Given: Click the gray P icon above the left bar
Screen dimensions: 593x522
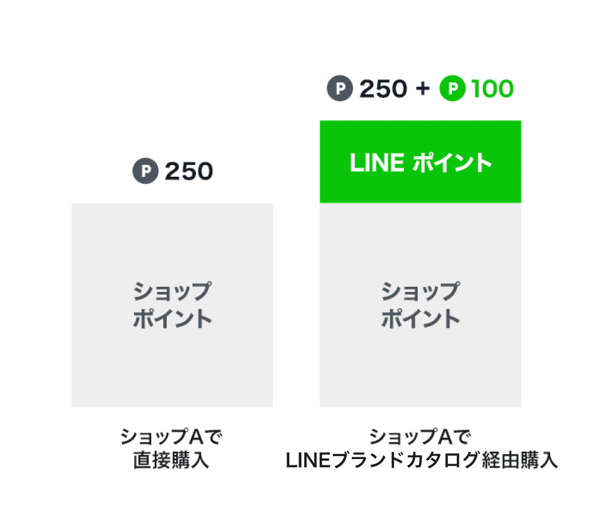Looking at the screenshot, I should (x=145, y=172).
